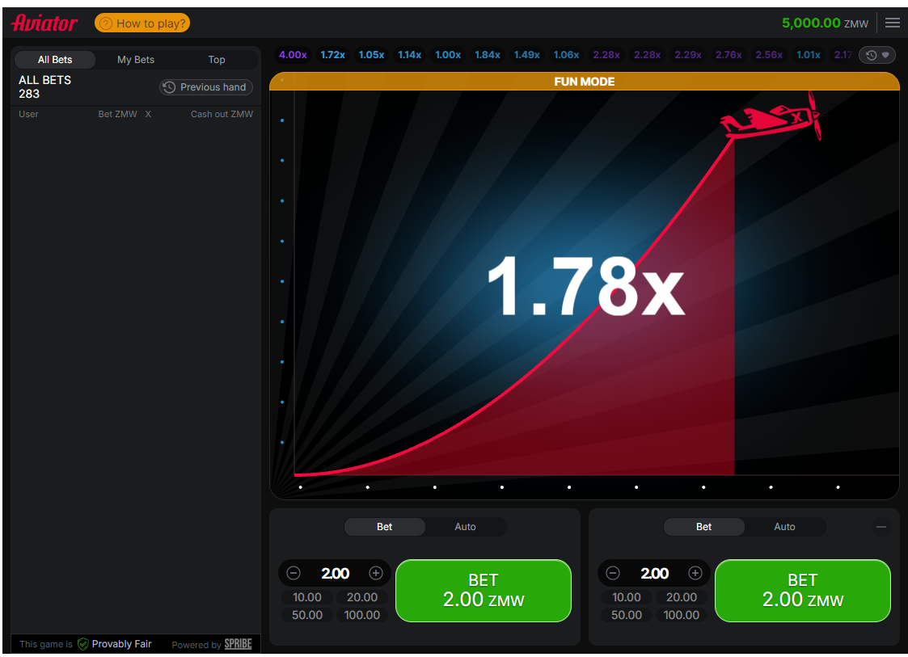This screenshot has width=908, height=657.
Task: Click the left bet amount input field
Action: click(335, 573)
